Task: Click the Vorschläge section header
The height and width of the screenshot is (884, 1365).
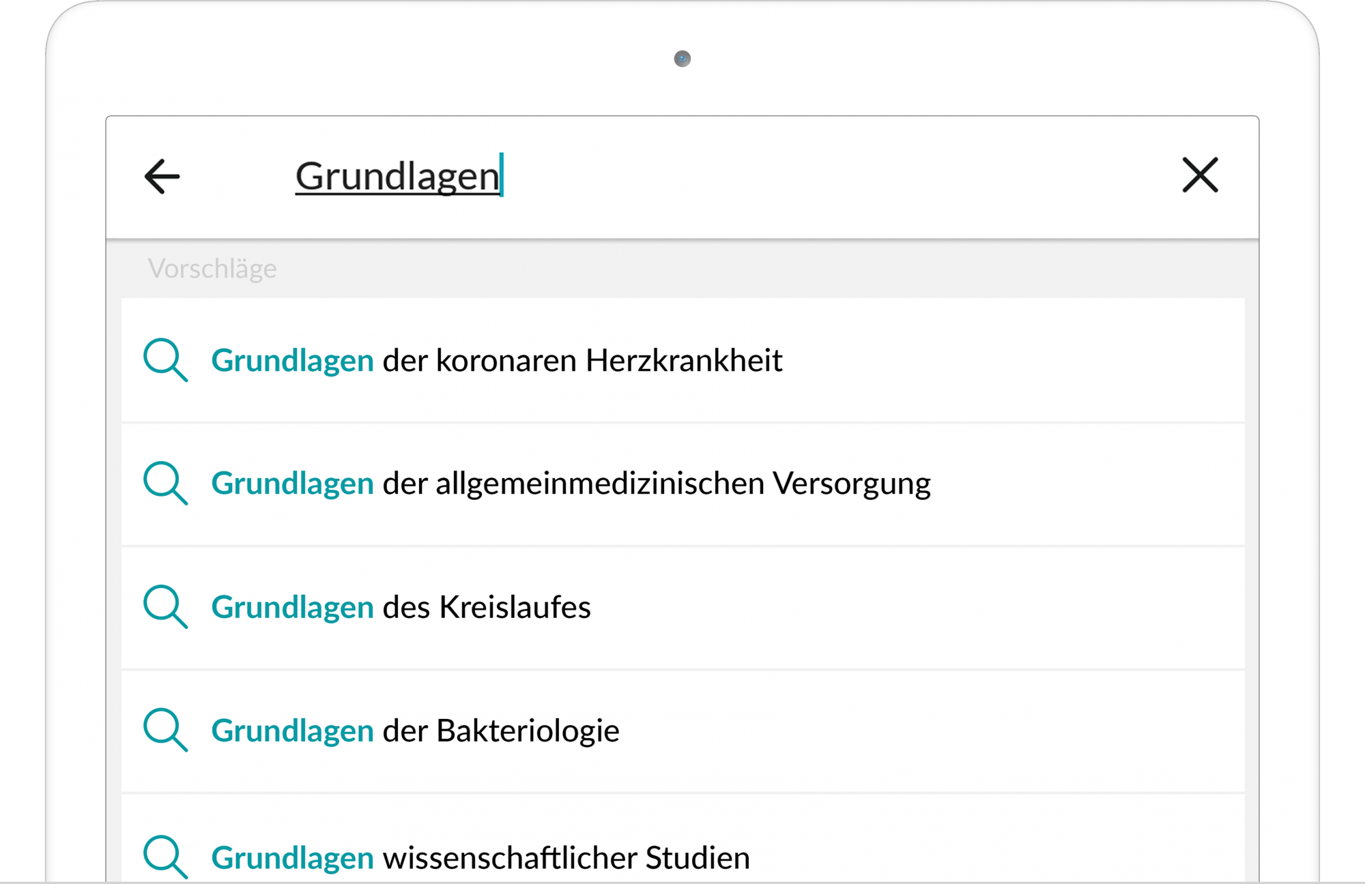Action: pyautogui.click(x=212, y=269)
